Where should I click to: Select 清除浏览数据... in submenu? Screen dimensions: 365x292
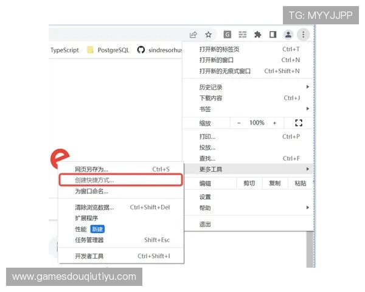[x=121, y=207]
